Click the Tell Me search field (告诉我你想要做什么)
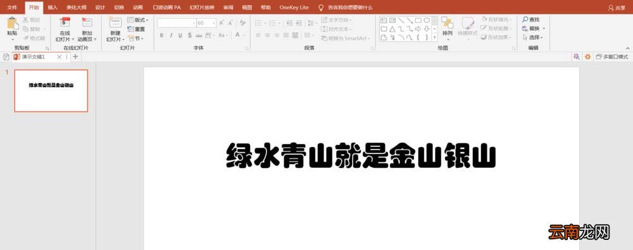This screenshot has height=250, width=633. (x=350, y=8)
